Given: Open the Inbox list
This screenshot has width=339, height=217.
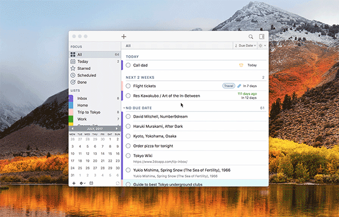Looking at the screenshot, I should click(x=94, y=99).
